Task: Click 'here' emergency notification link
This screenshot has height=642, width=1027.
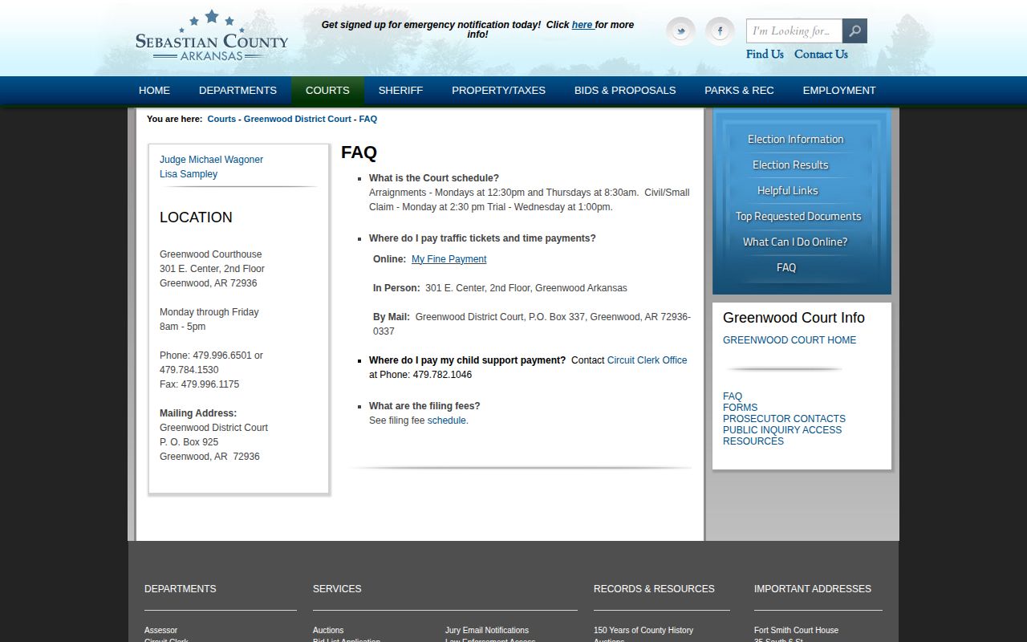Action: point(582,25)
